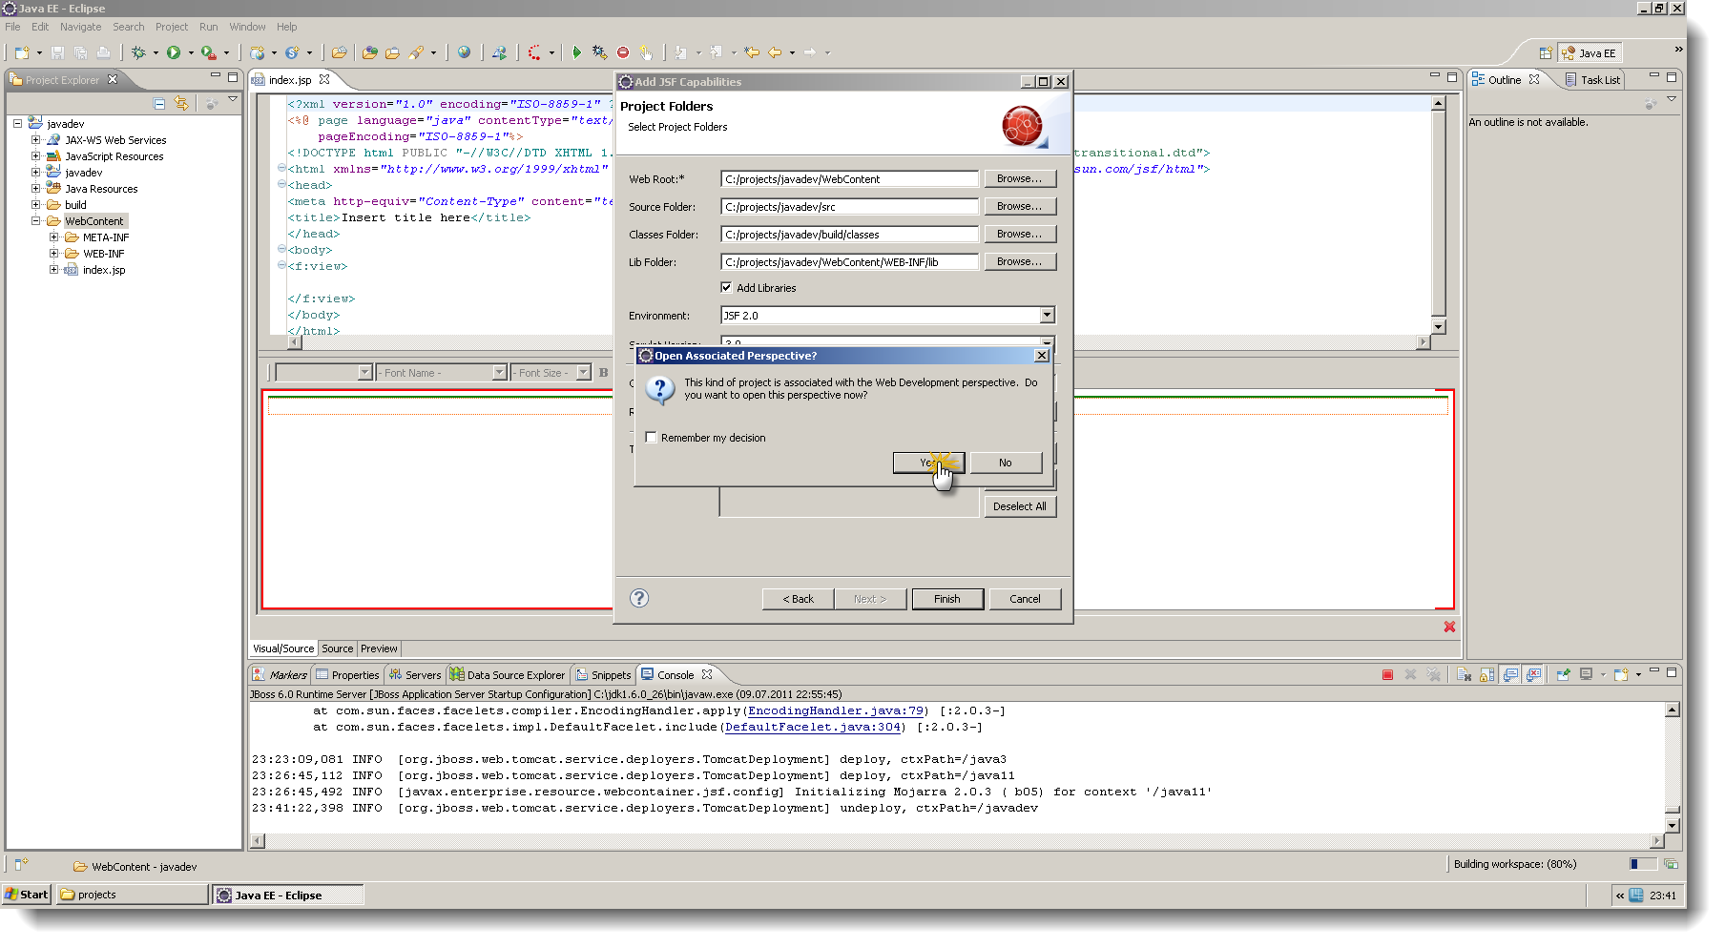
Task: Open the Navigate menu
Action: pos(80,27)
